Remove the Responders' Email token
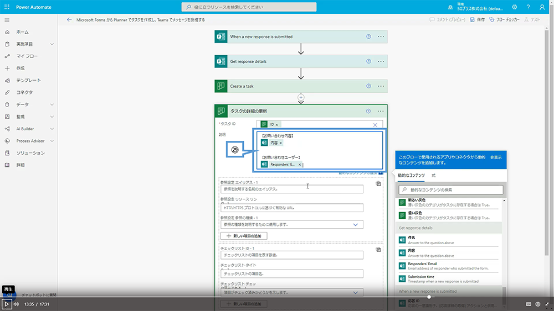 point(300,165)
